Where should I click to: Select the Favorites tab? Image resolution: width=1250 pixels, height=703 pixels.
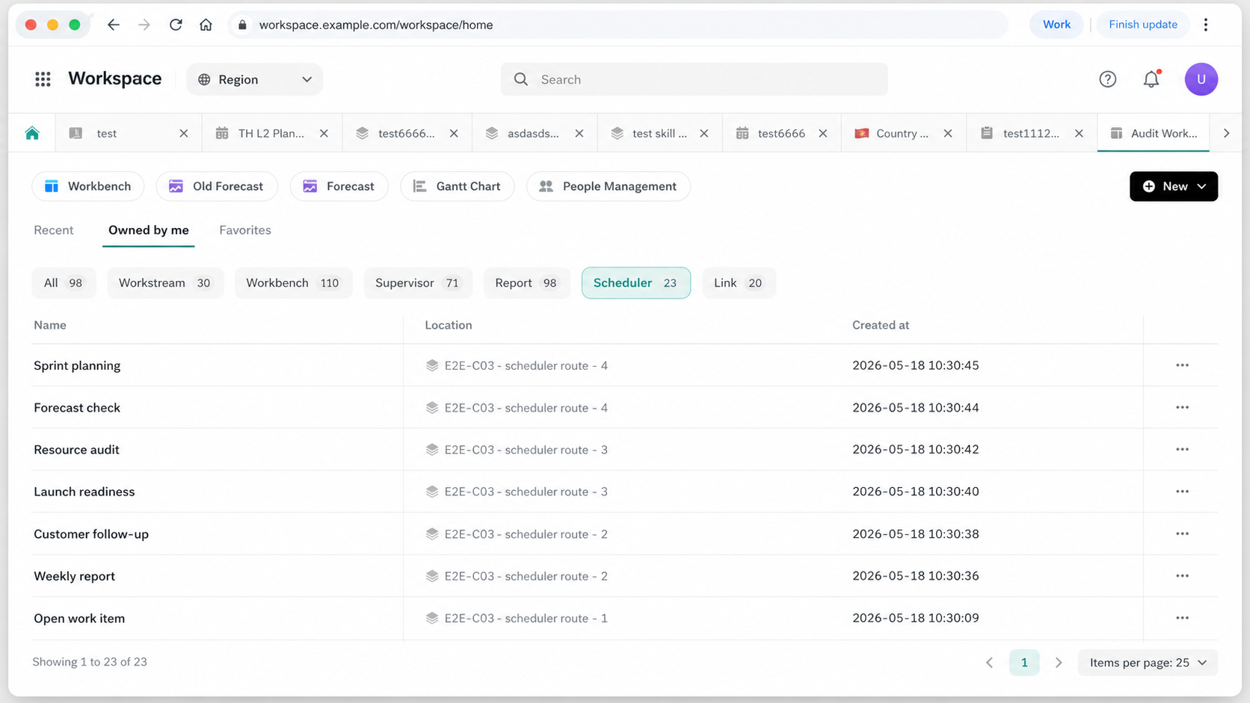245,230
